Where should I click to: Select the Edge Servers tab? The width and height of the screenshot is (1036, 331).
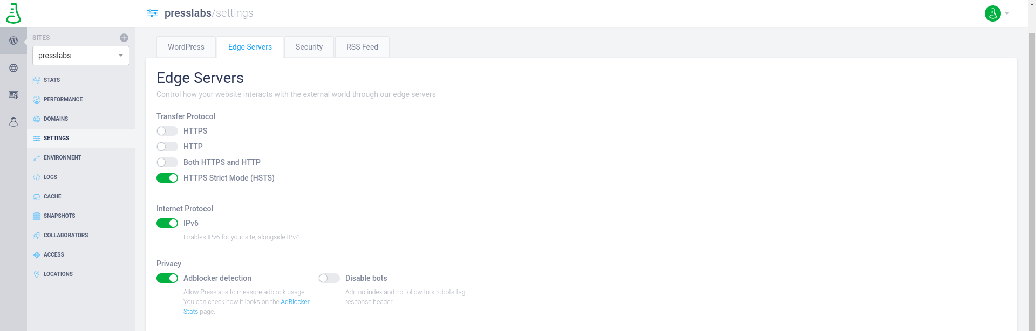click(250, 47)
